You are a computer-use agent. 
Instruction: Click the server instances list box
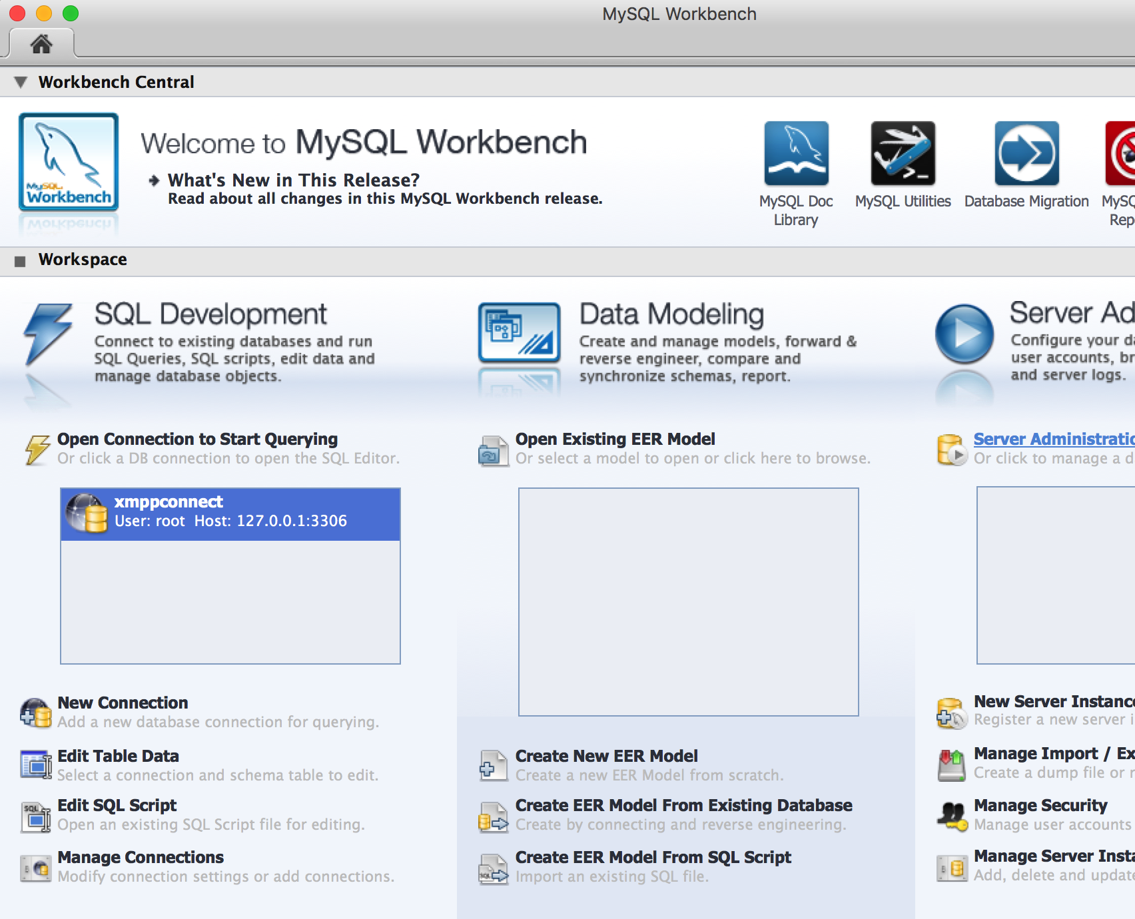(1056, 575)
